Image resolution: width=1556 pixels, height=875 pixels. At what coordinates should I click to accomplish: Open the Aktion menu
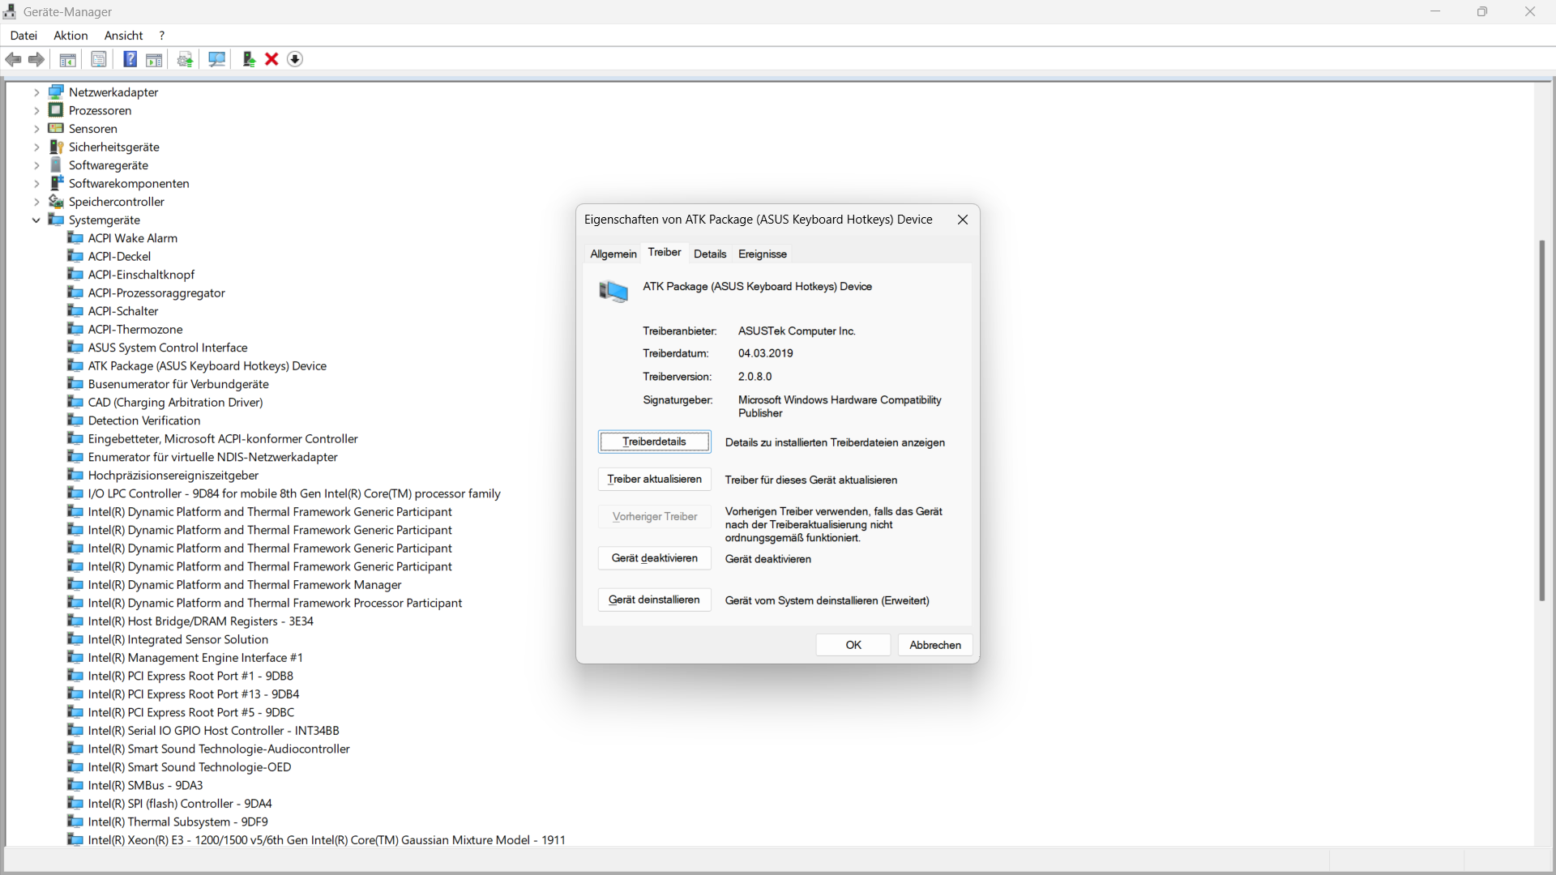point(71,36)
